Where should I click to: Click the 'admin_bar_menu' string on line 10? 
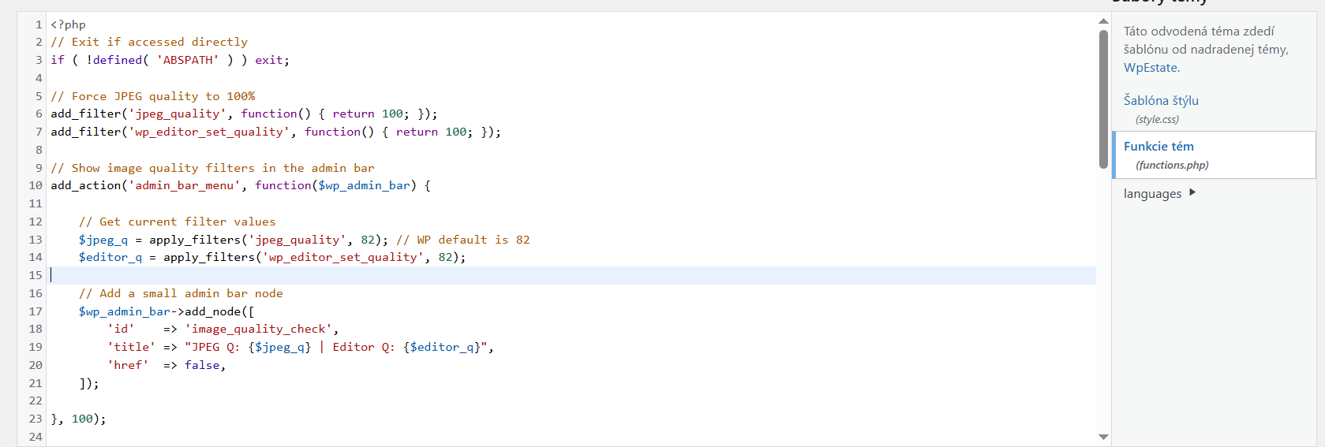(185, 185)
